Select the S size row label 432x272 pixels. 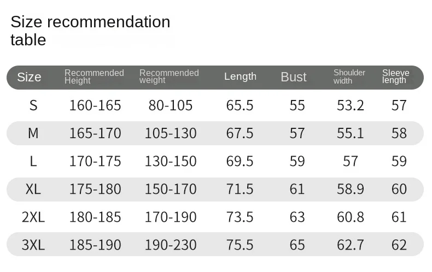33,105
